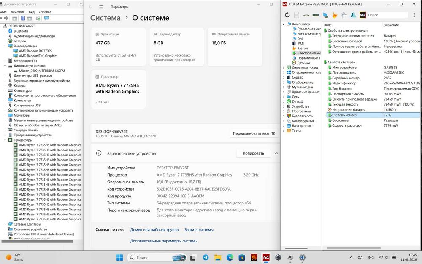Screen dimensions: 422x264
Task: Click the Device Manager horizontal scrollbar
Action: (37, 241)
